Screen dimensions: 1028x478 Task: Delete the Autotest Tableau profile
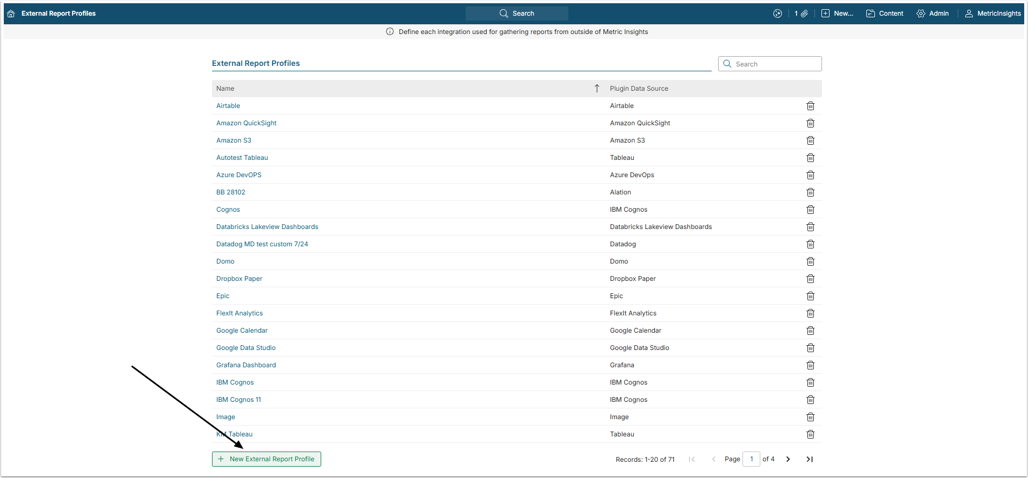(x=810, y=158)
